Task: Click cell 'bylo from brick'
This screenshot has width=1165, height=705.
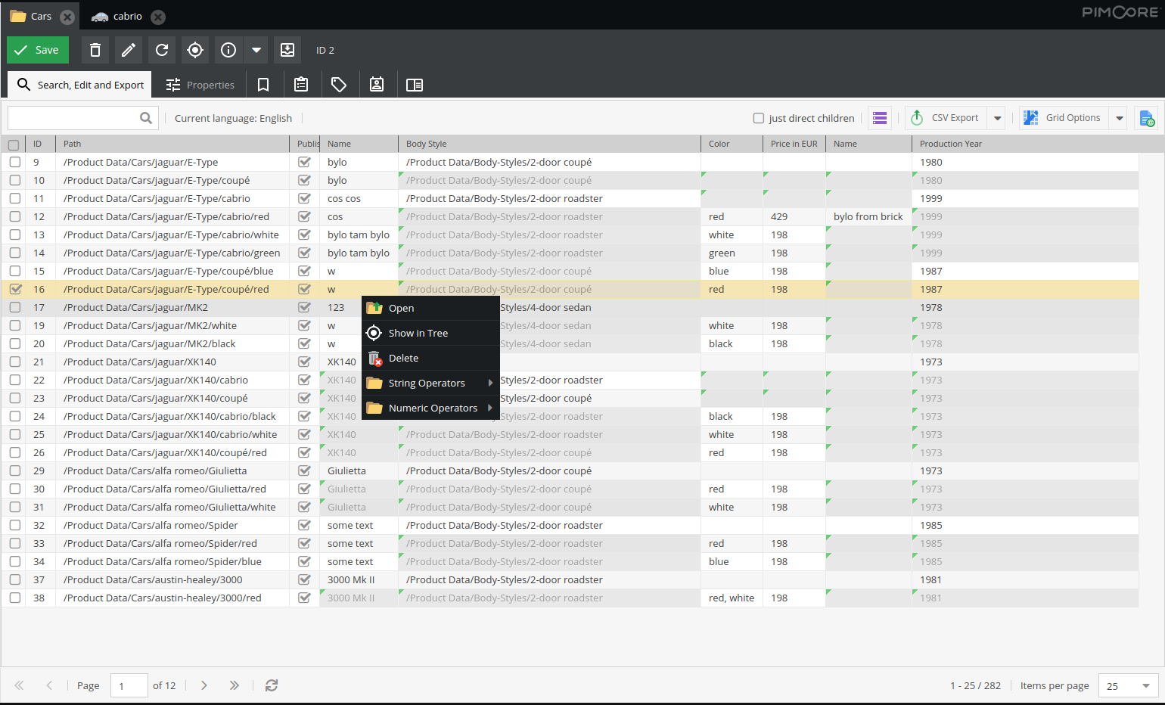Action: point(868,216)
